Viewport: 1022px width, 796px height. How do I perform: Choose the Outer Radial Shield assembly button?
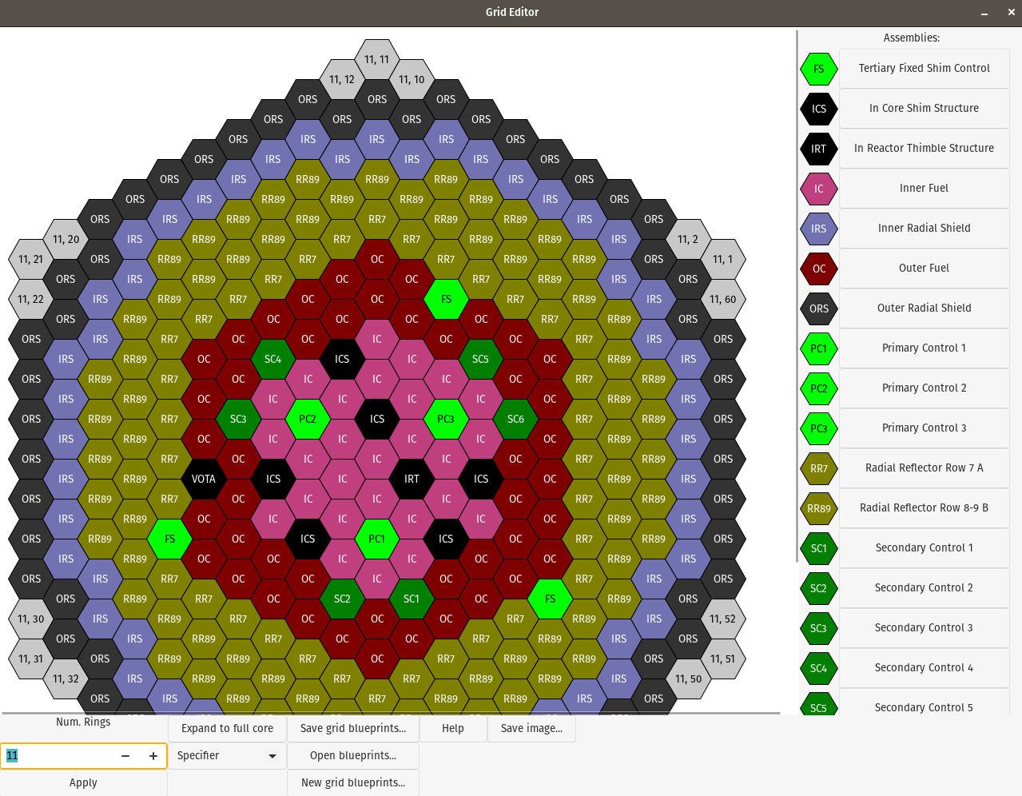[924, 308]
